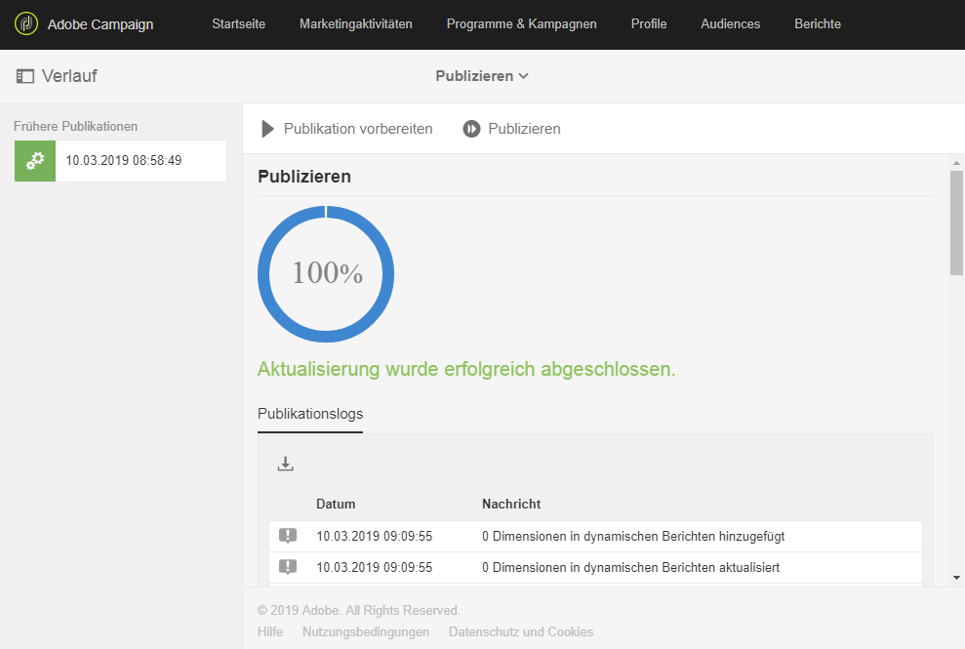The height and width of the screenshot is (649, 965).
Task: Open Datenschutz und Cookies link
Action: tap(521, 631)
